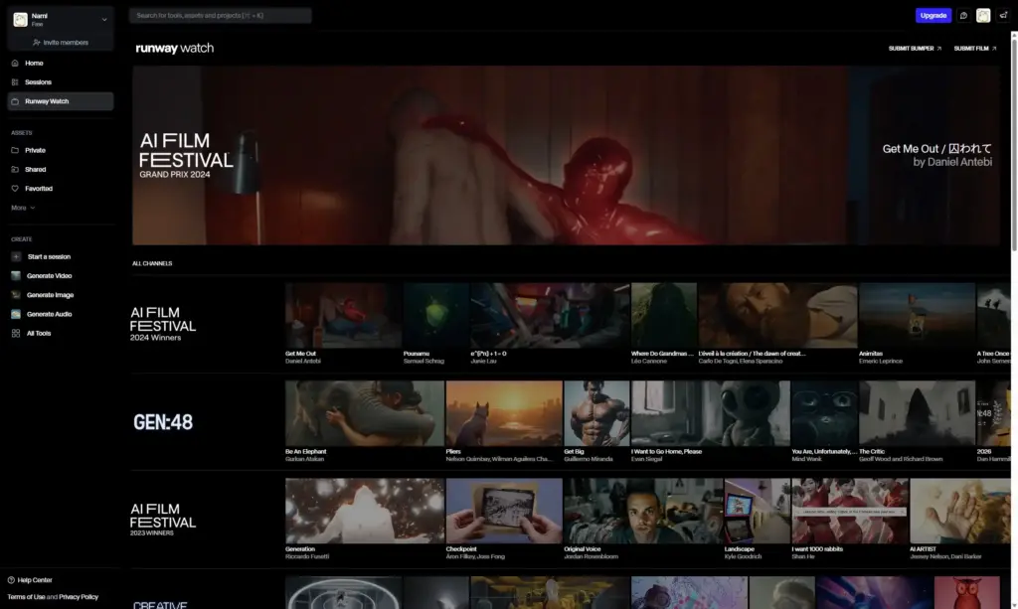Image resolution: width=1018 pixels, height=609 pixels.
Task: Open the Shared assets folder icon
Action: 15,169
